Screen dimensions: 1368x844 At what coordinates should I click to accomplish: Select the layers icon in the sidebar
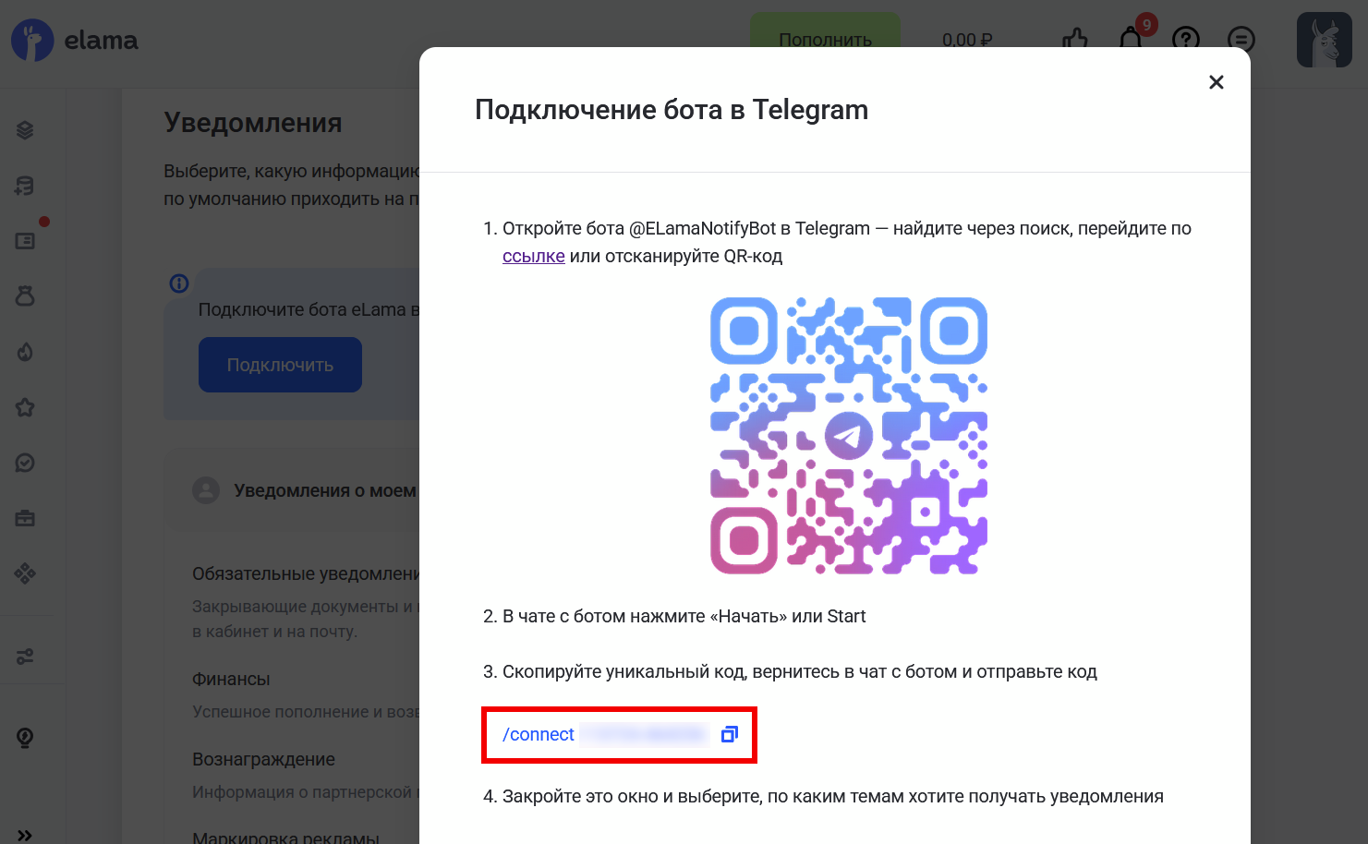pyautogui.click(x=25, y=129)
